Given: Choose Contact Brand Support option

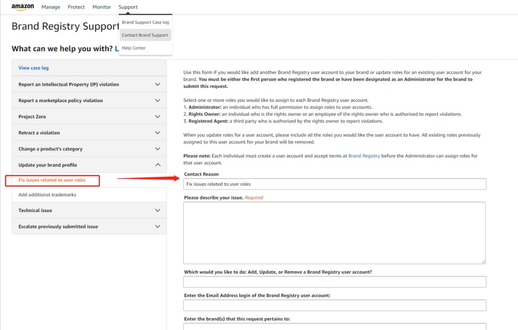Looking at the screenshot, I should pos(145,35).
